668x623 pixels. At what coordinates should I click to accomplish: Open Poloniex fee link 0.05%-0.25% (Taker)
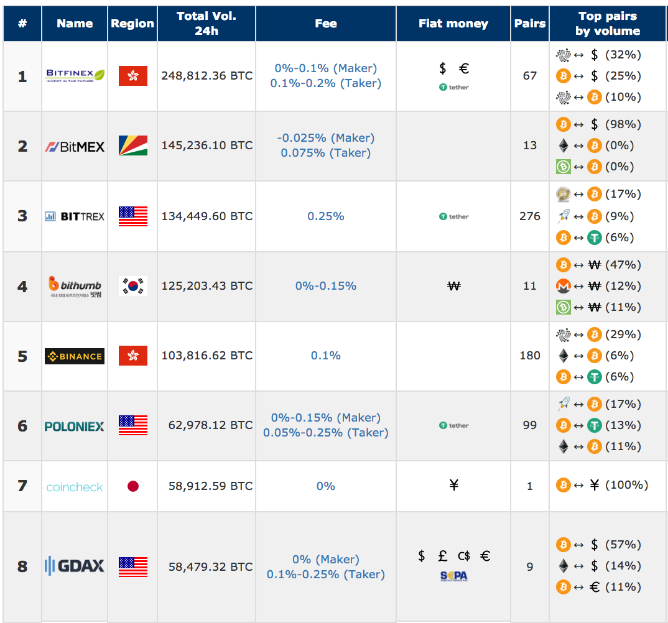pyautogui.click(x=326, y=433)
